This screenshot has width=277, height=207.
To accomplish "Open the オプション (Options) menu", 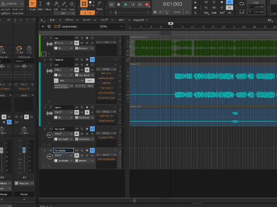I will (x=72, y=20).
